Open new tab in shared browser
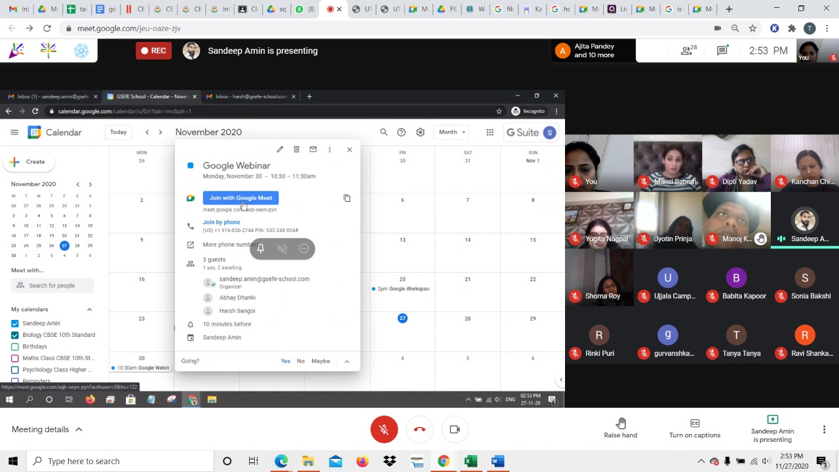This screenshot has height=472, width=839. [x=310, y=96]
